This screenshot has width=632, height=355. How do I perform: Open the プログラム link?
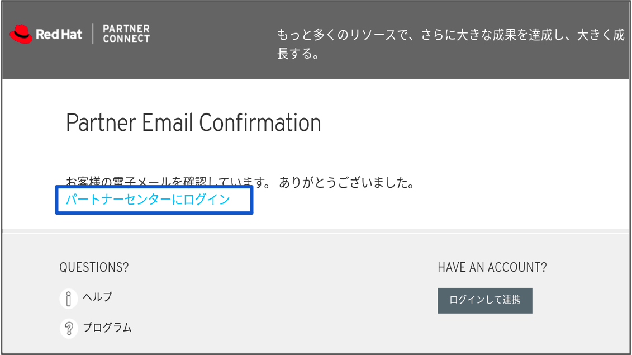click(107, 328)
